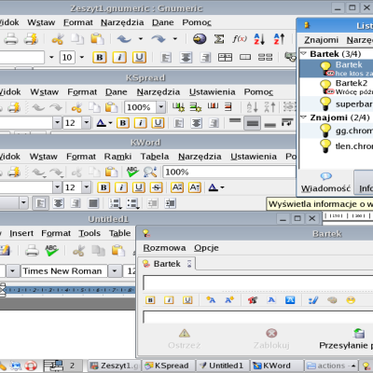Toggle Underline in Bartek chat toolbar
Screen dimensions: 373x373
pos(187,300)
